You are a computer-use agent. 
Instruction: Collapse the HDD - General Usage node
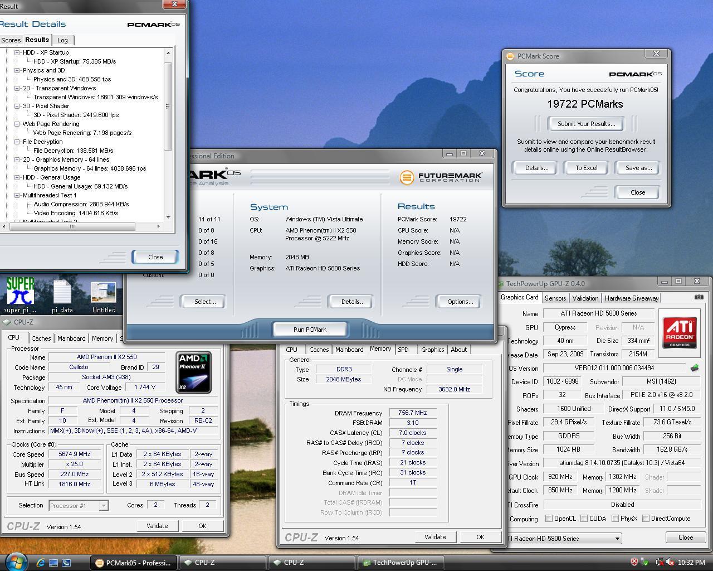click(17, 177)
